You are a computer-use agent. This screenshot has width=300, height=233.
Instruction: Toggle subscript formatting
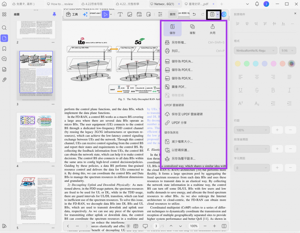257,103
